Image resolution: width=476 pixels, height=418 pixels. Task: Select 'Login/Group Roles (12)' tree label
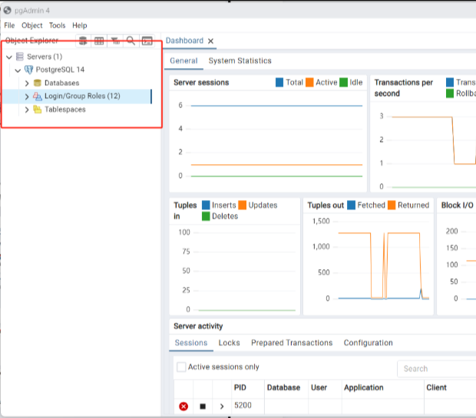tap(82, 96)
